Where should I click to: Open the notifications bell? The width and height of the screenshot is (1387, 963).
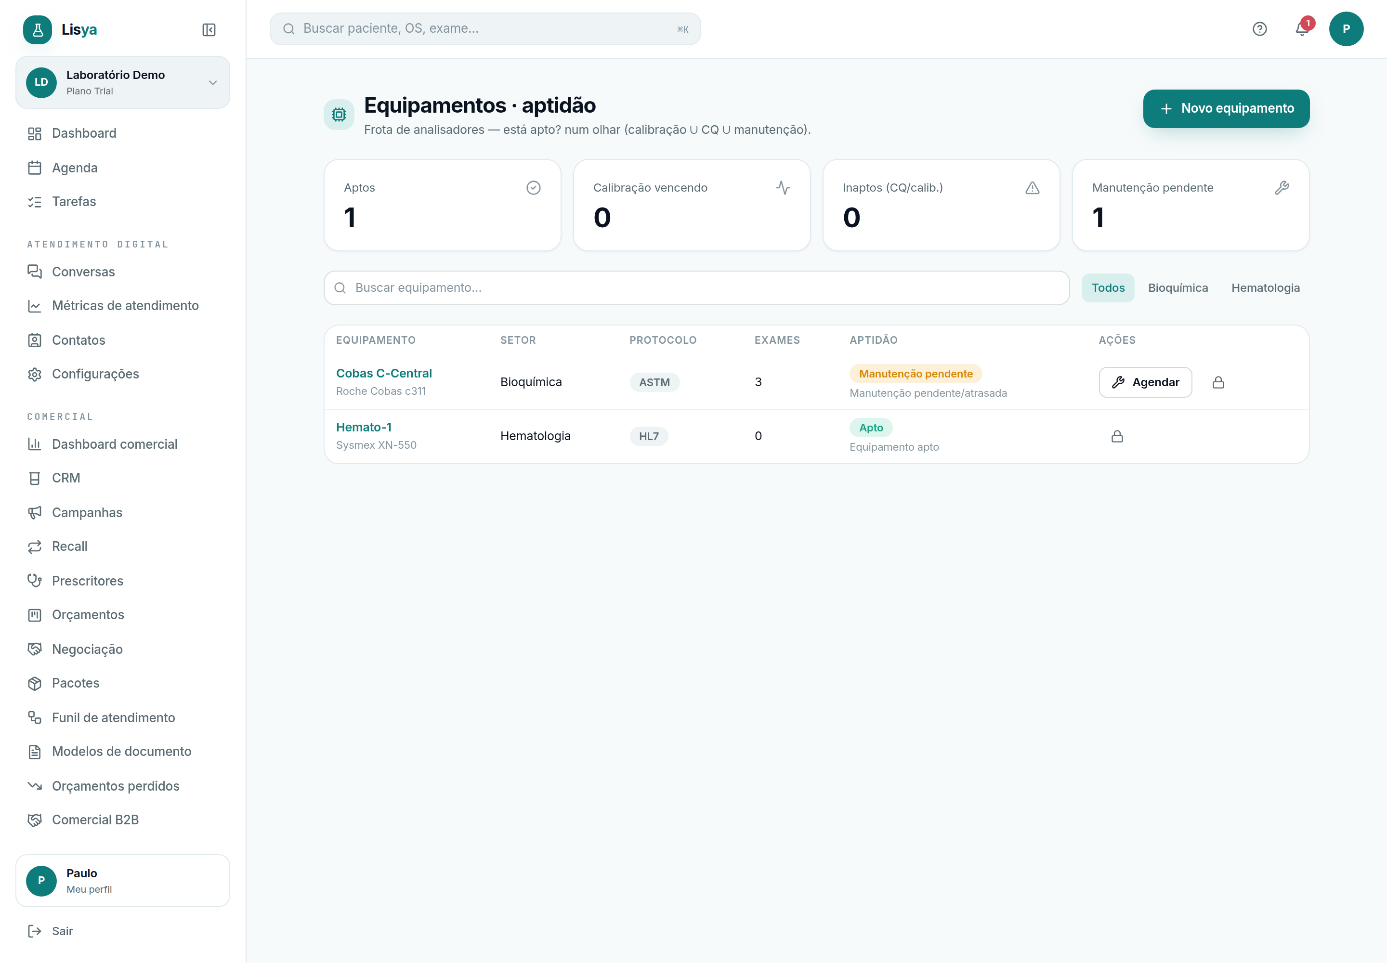(x=1302, y=29)
